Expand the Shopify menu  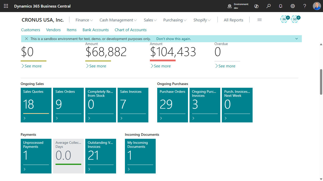(202, 20)
